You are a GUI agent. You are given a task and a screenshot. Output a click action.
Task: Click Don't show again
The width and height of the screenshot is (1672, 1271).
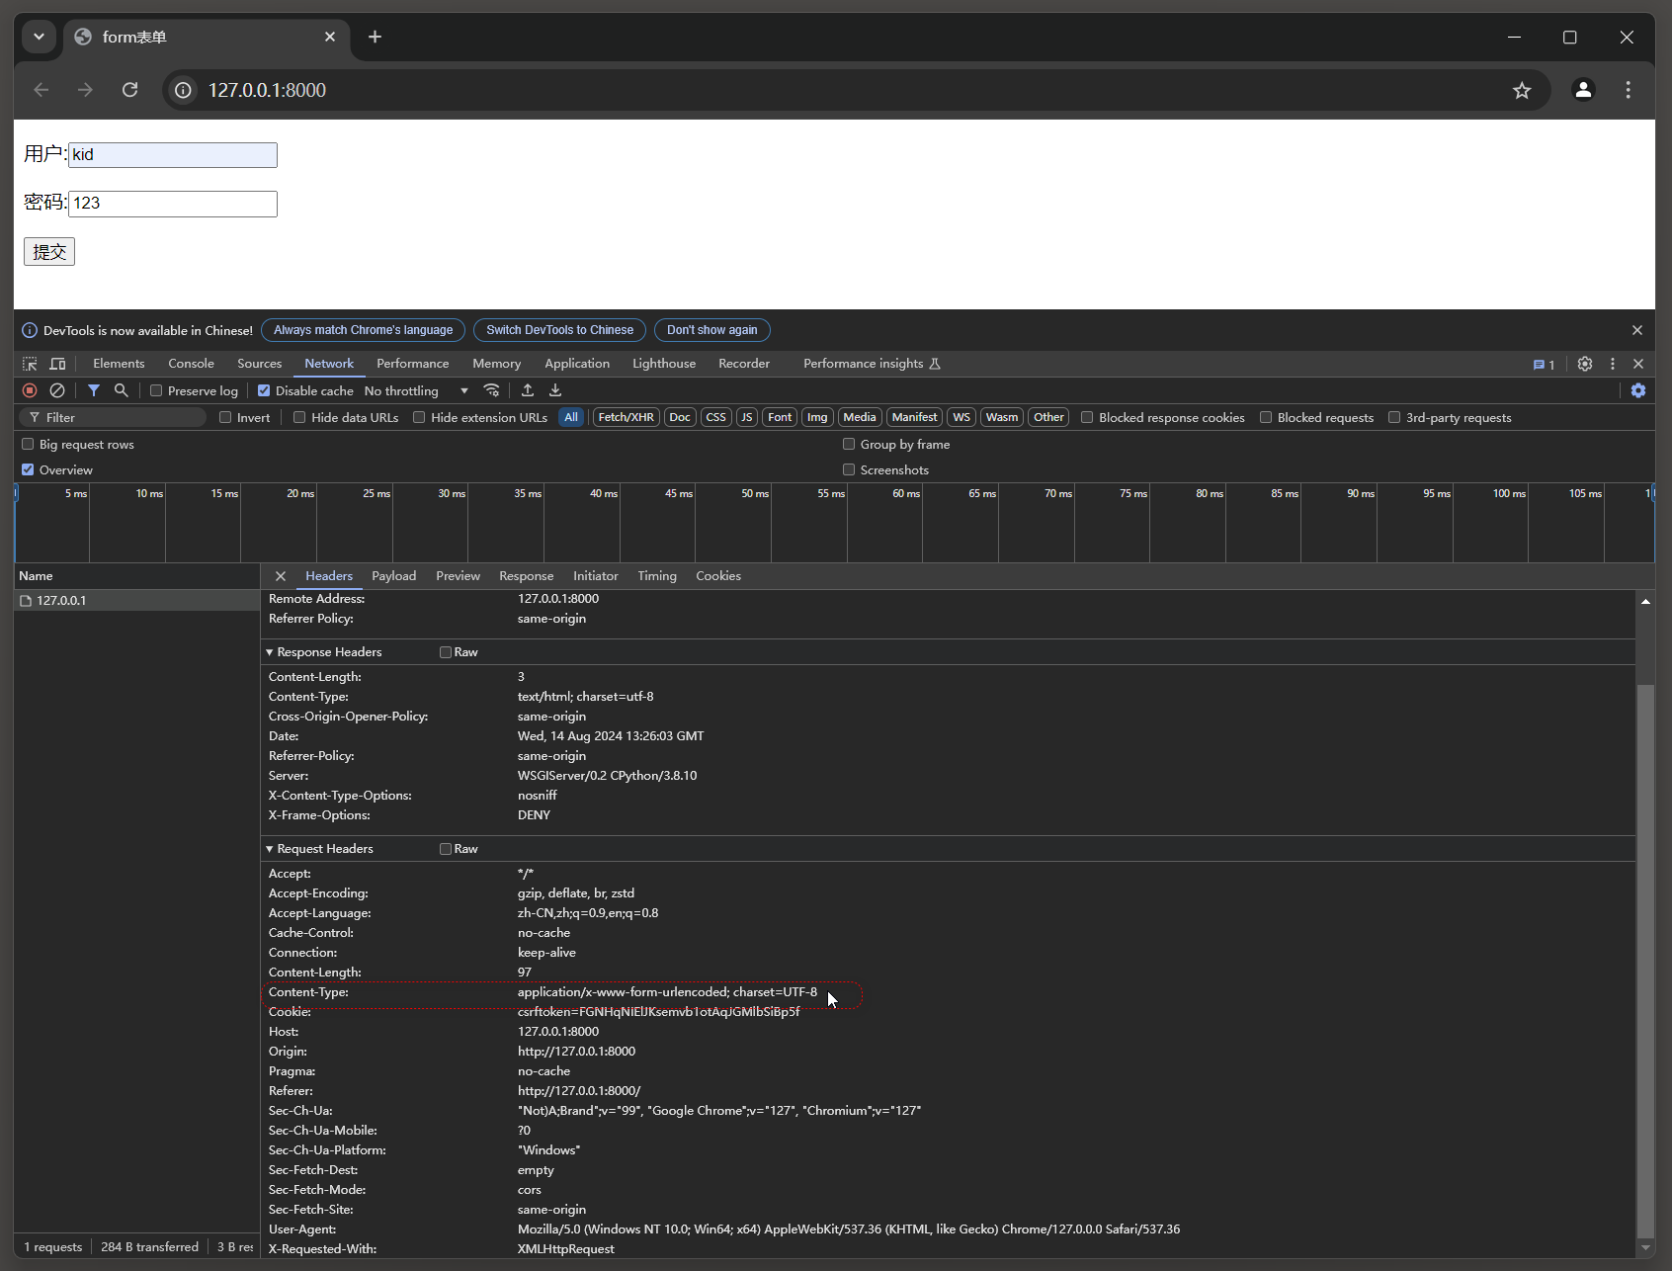711,330
